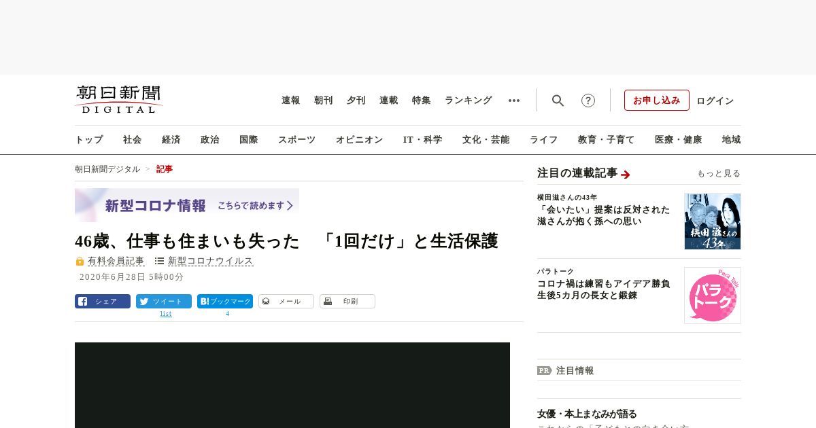Screen dimensions: 816x428
Task: Open the 新型コロナ情報 banner
Action: [x=187, y=205]
